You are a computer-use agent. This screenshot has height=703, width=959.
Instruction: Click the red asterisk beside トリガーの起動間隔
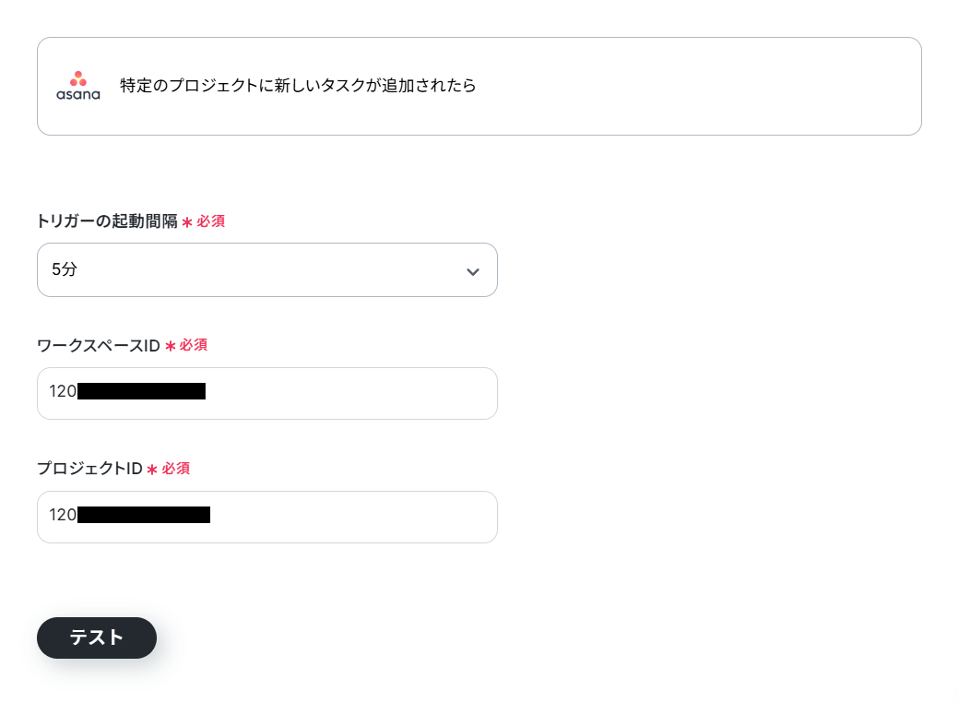point(187,222)
